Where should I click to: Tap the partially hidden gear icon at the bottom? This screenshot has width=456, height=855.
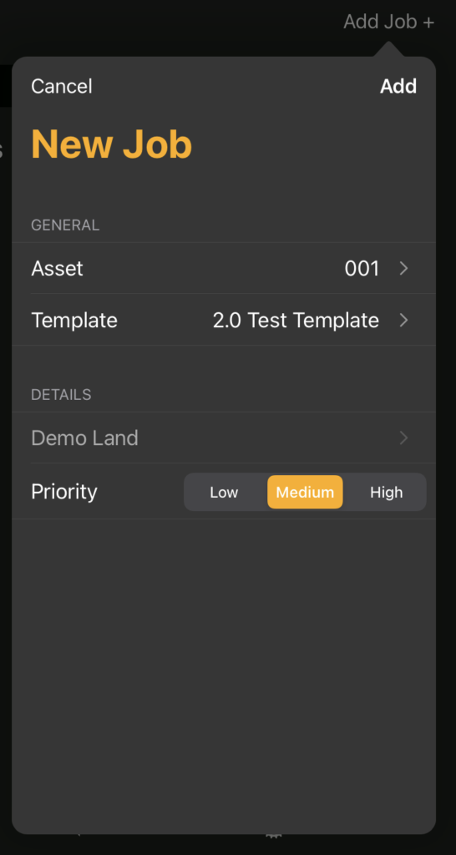pyautogui.click(x=273, y=835)
